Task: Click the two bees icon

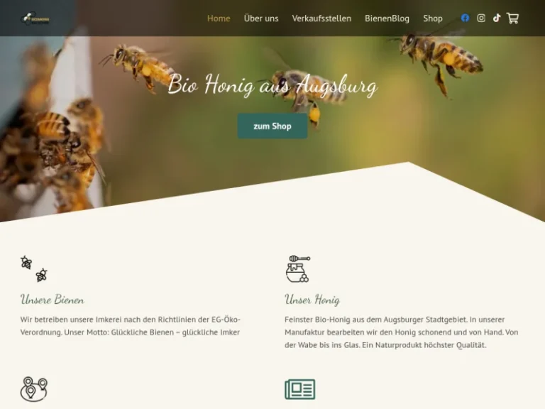Action: coord(34,269)
